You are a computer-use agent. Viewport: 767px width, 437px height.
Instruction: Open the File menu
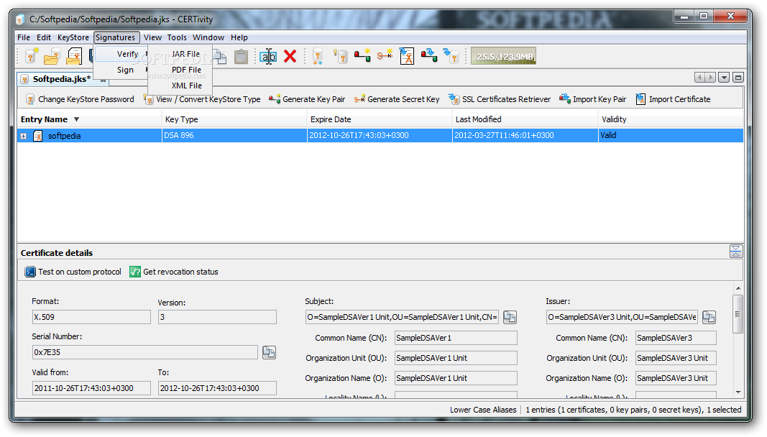[24, 37]
